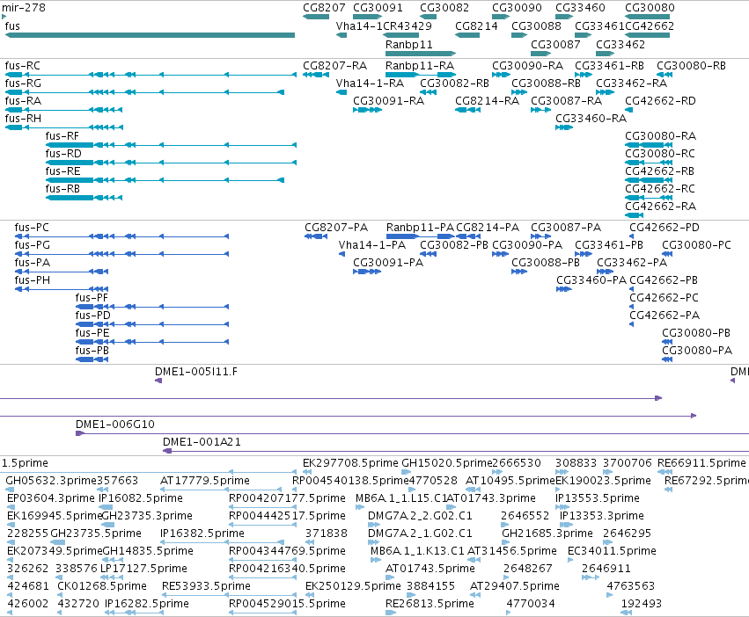This screenshot has width=749, height=617.
Task: Select the fus-PC protein label
Action: point(32,227)
